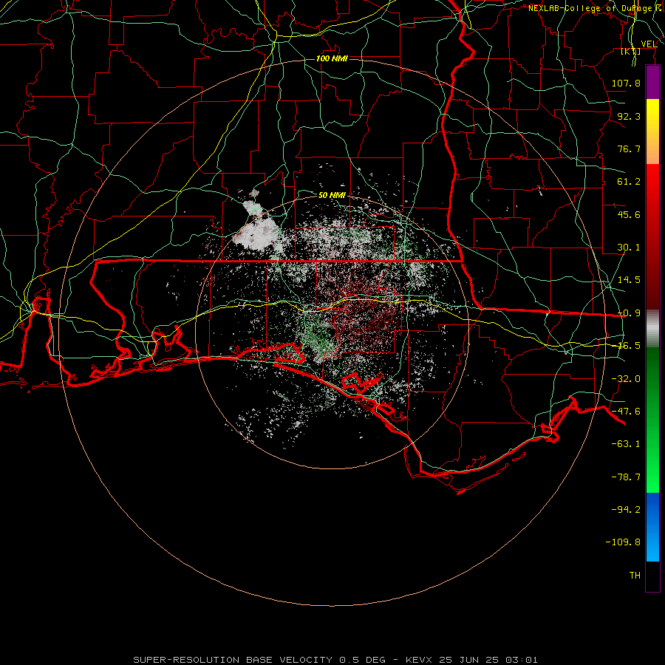The width and height of the screenshot is (665, 665).
Task: Pick the purple segment of the color bar
Action: tap(652, 83)
